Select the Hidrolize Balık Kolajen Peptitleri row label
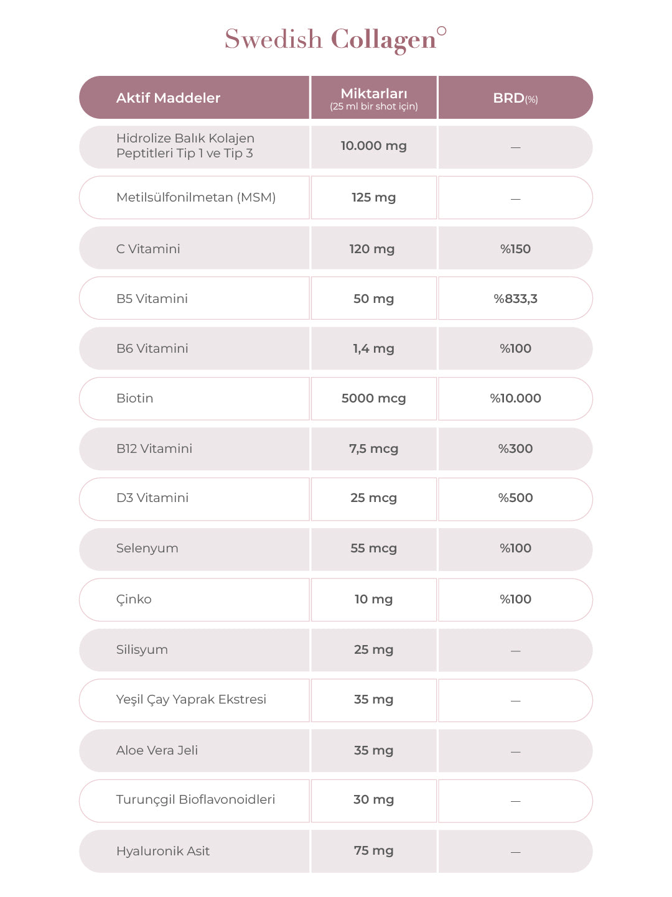Image resolution: width=672 pixels, height=897 pixels. tap(185, 146)
